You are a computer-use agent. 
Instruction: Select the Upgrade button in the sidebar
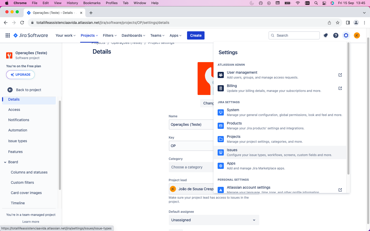(20, 75)
